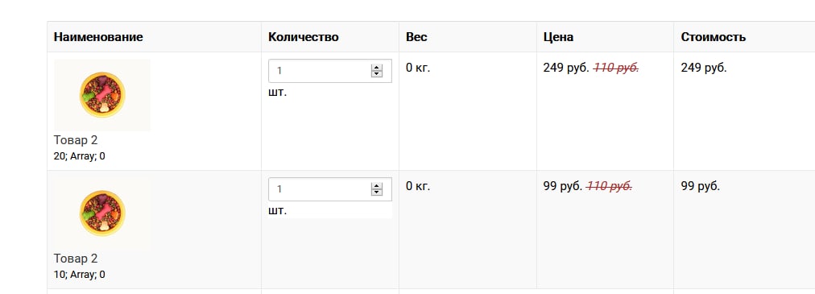Click the Количество column header
Viewport: 815px width, 294px height.
coord(304,37)
